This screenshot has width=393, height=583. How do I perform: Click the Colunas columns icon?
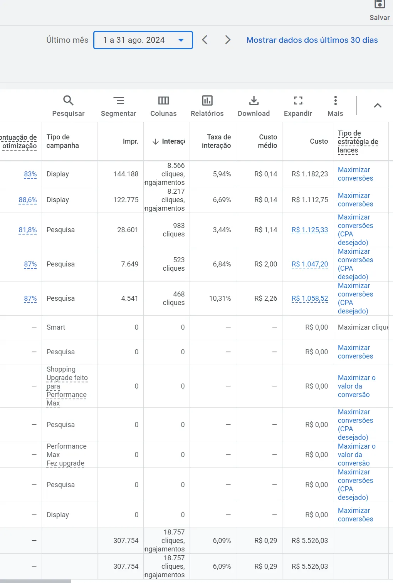click(x=163, y=101)
